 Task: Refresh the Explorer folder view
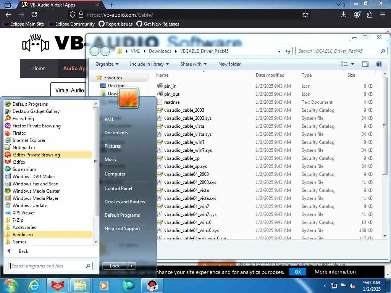pyautogui.click(x=288, y=51)
